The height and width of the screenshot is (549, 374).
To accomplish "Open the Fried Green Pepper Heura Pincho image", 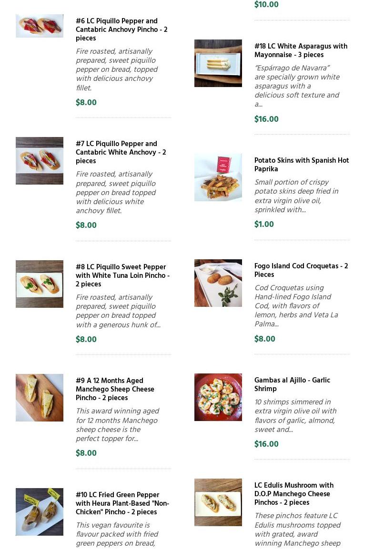I will click(x=40, y=512).
